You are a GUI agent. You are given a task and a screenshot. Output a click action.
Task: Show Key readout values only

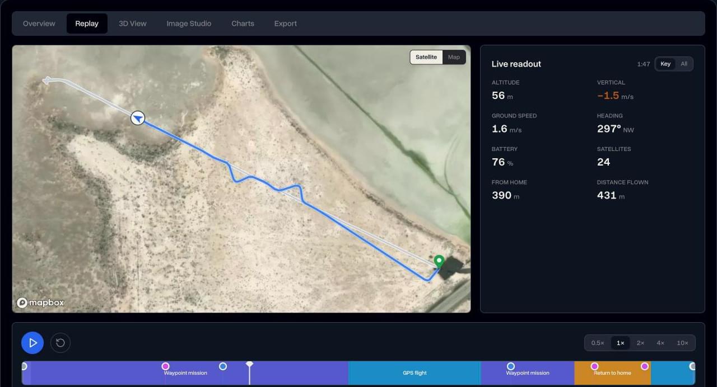[665, 64]
